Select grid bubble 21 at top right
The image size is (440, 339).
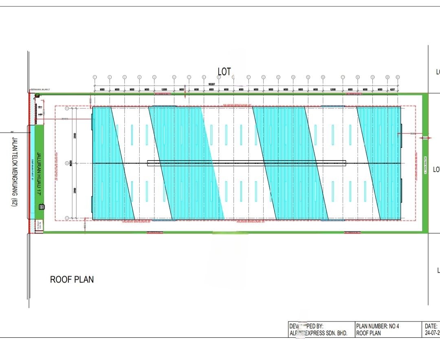[398, 77]
